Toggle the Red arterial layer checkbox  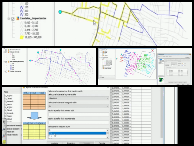5,62
